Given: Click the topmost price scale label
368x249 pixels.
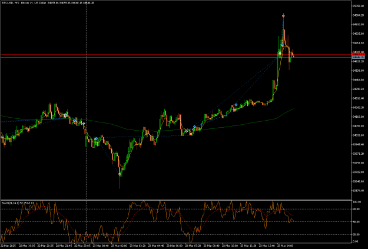Looking at the screenshot, I should pyautogui.click(x=358, y=6).
